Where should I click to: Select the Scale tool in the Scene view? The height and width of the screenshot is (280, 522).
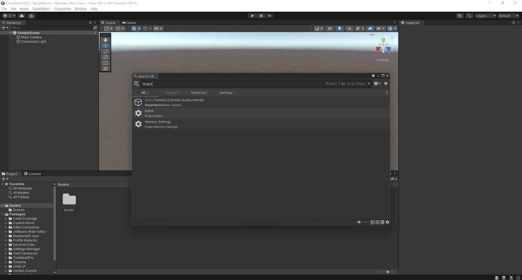(x=105, y=57)
